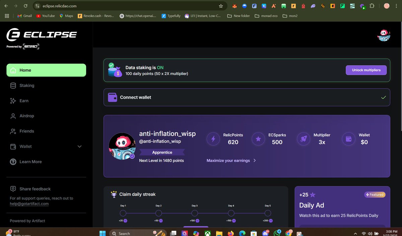
Task: Click the Connect wallet checkmark
Action: pos(384,97)
